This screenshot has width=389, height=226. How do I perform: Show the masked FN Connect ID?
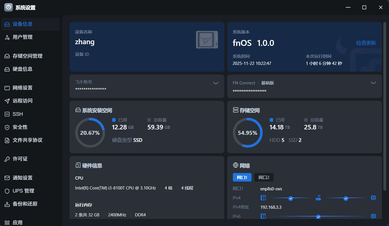[373, 83]
